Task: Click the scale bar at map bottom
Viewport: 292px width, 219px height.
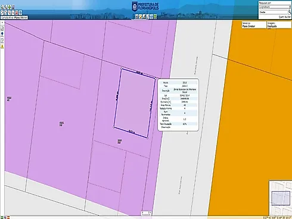Action: [146, 214]
